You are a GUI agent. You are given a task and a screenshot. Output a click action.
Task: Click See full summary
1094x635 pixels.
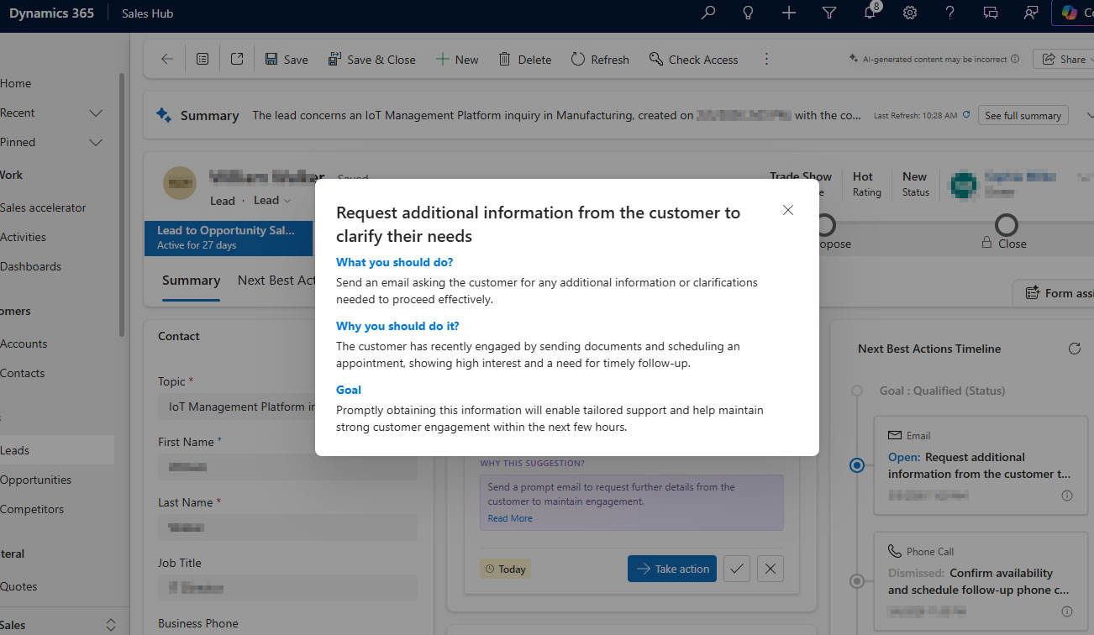pyautogui.click(x=1023, y=116)
